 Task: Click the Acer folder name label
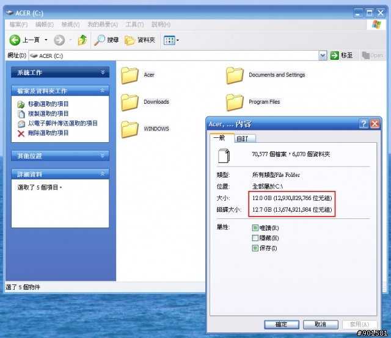coord(149,74)
